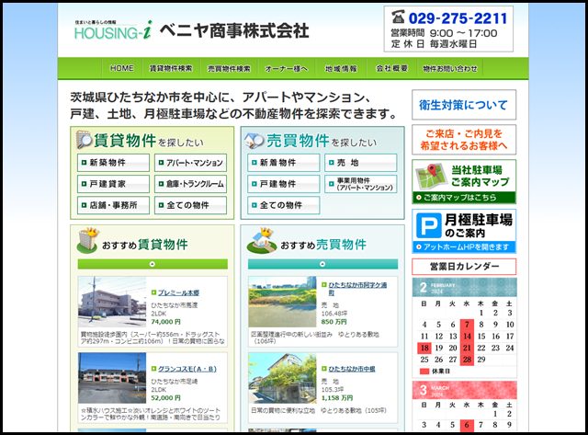Click the 74,000 円 rent price
Image resolution: width=588 pixels, height=435 pixels.
[165, 322]
